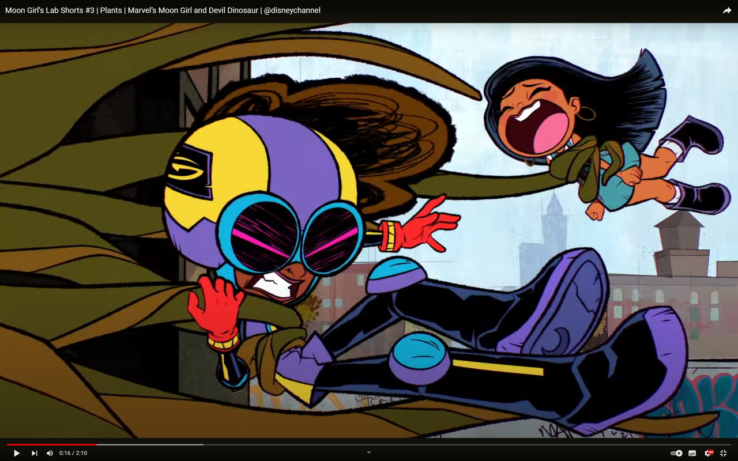The height and width of the screenshot is (461, 738).
Task: Click the video frame to resume playback
Action: [369, 231]
